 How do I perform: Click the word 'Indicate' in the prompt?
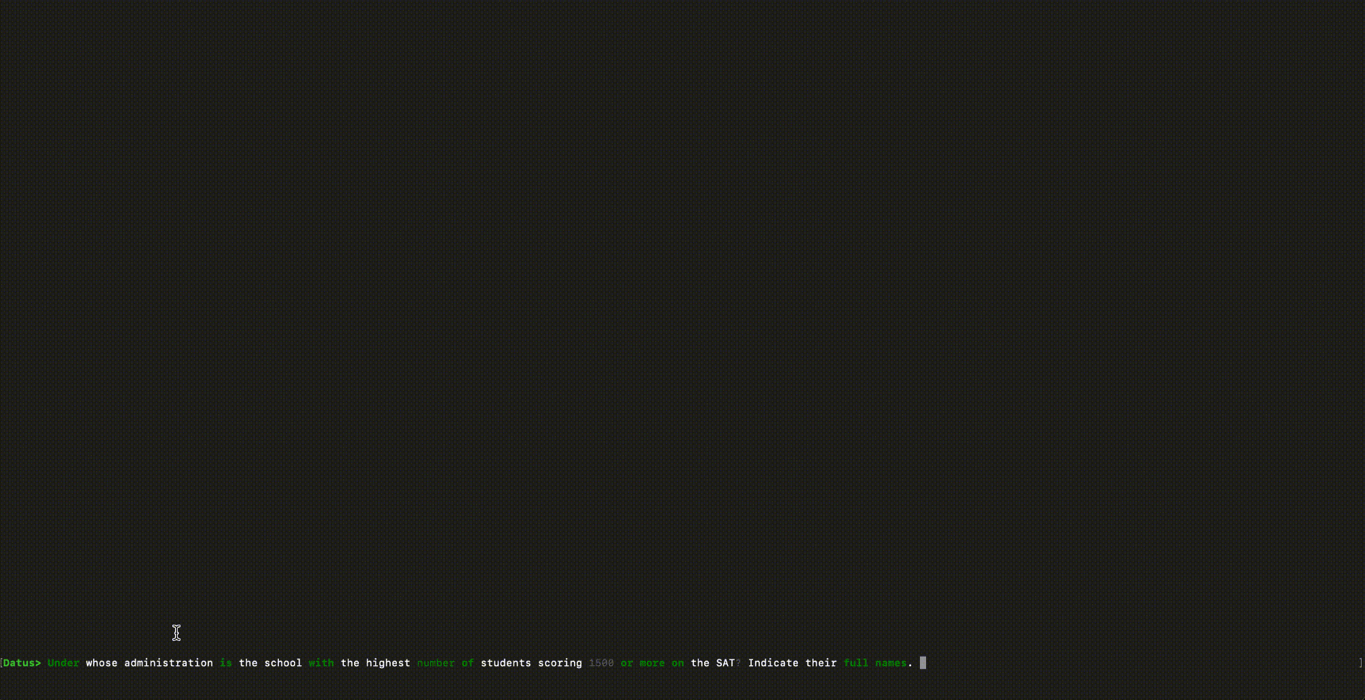(x=773, y=663)
